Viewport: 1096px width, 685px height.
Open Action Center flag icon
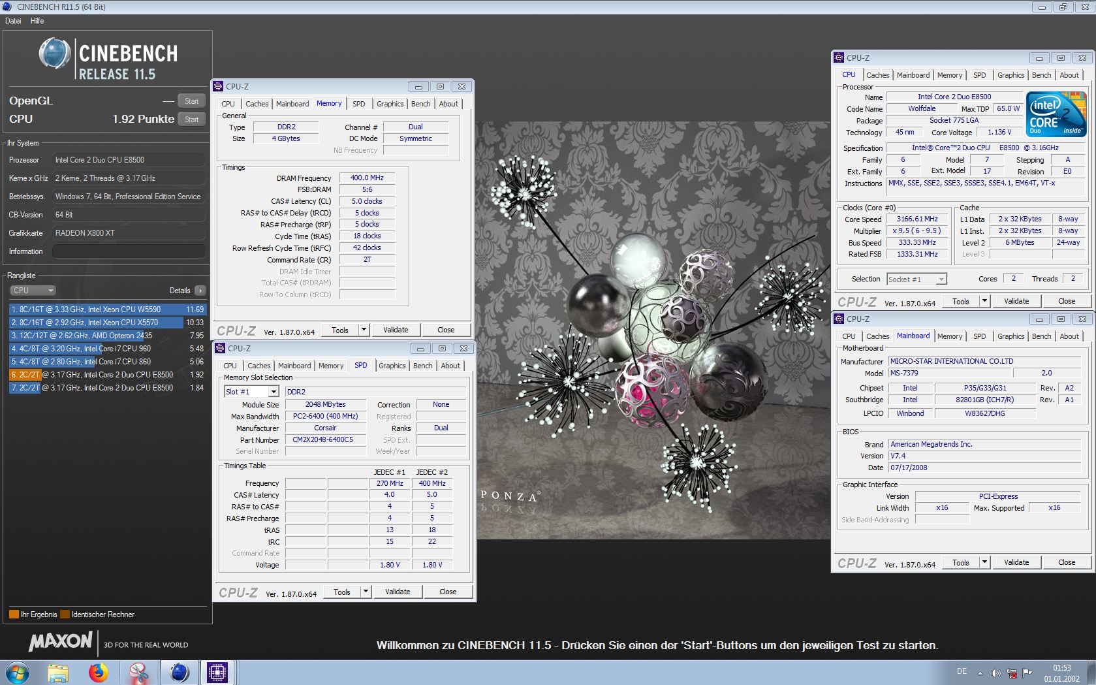[1027, 673]
